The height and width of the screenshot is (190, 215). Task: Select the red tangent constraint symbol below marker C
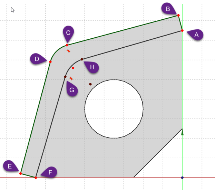pos(69,51)
